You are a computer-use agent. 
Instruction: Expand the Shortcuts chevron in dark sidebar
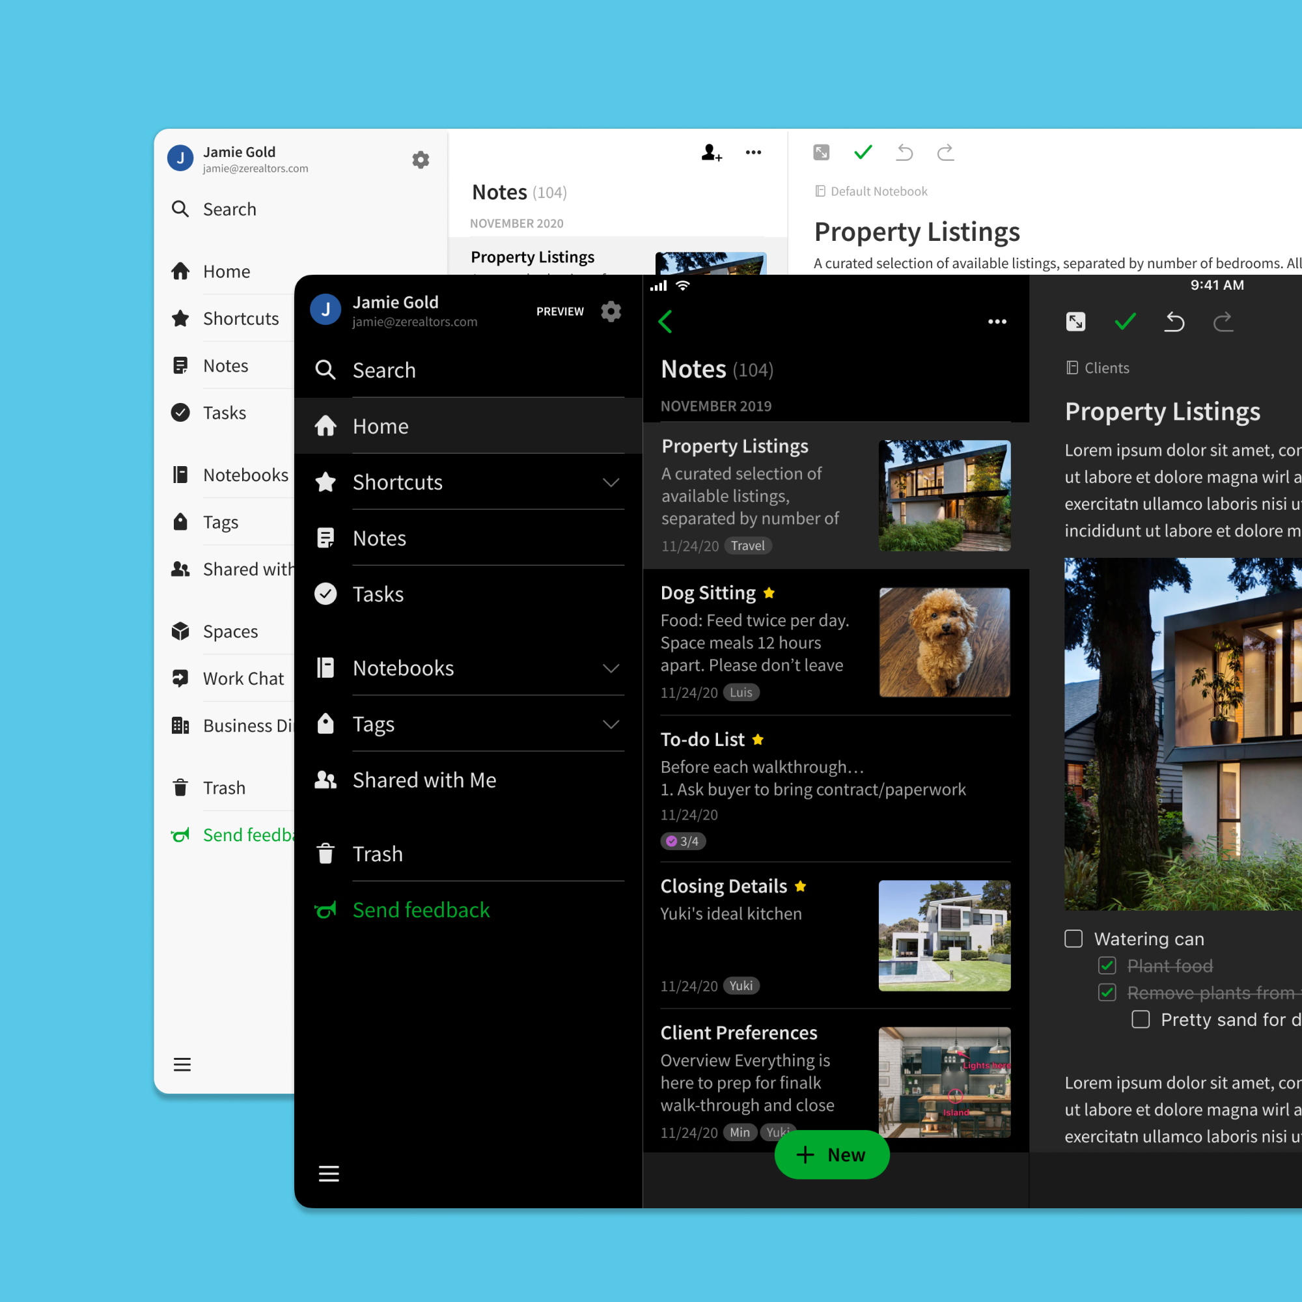point(611,482)
